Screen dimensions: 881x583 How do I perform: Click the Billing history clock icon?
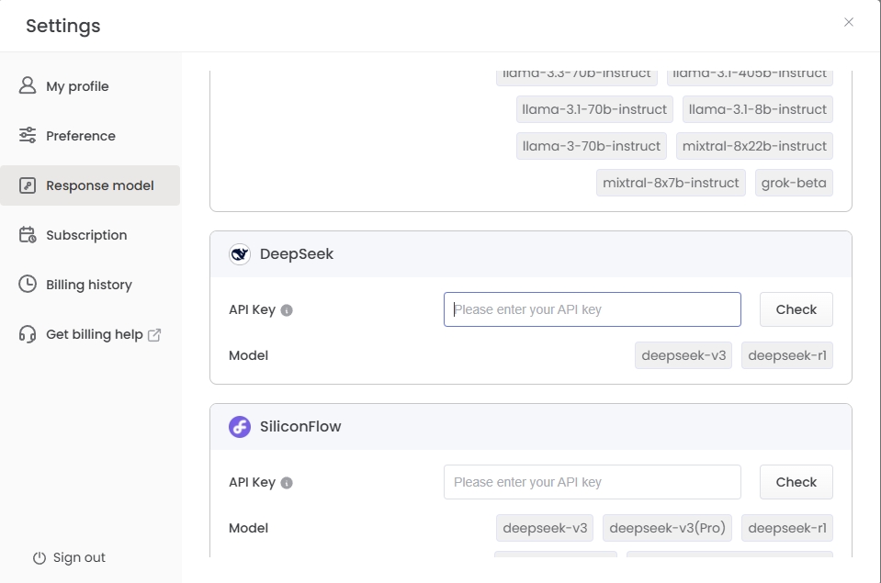pos(28,284)
